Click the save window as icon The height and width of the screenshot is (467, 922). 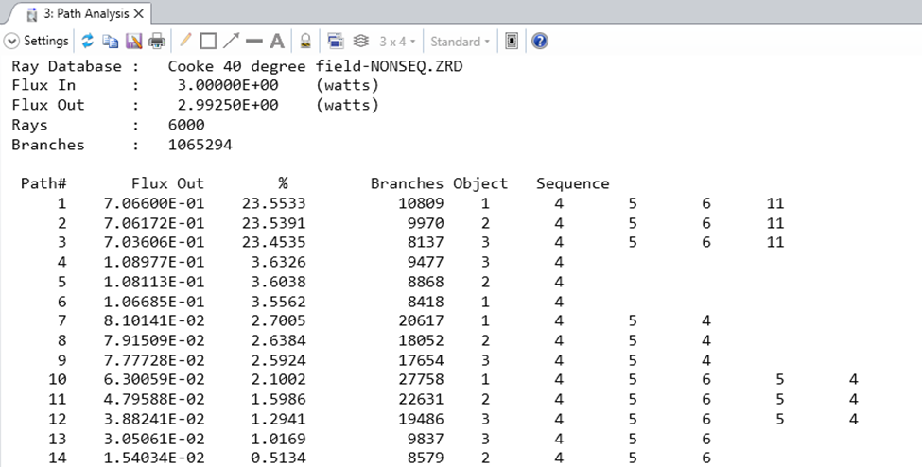(133, 42)
